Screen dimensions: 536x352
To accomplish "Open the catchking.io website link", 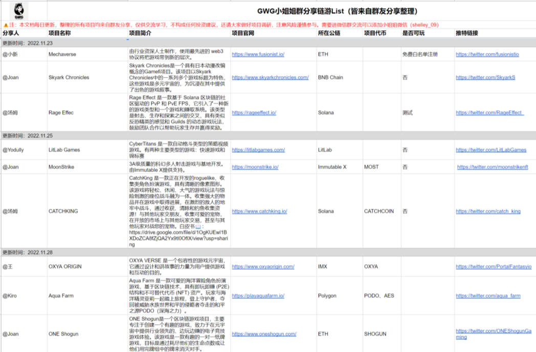I will [259, 212].
